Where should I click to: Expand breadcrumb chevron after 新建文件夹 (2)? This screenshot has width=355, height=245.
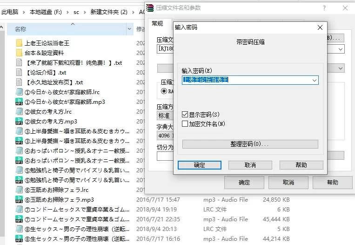click(x=134, y=12)
